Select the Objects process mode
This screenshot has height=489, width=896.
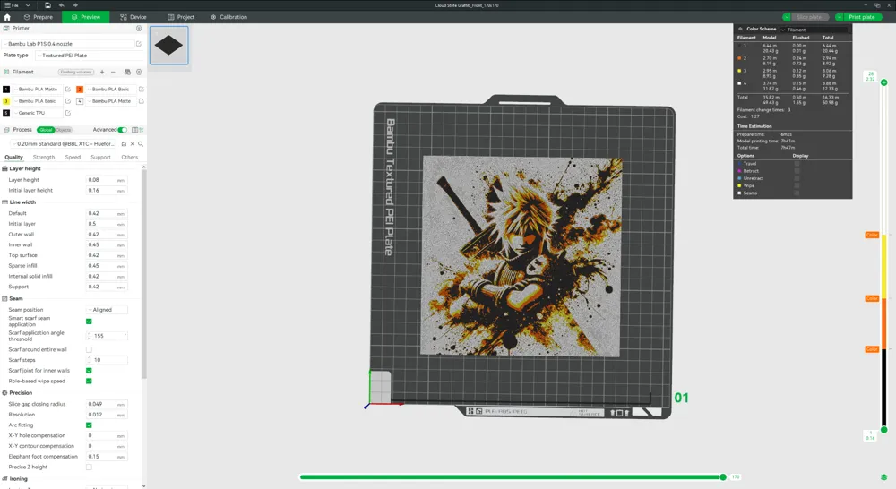[64, 130]
